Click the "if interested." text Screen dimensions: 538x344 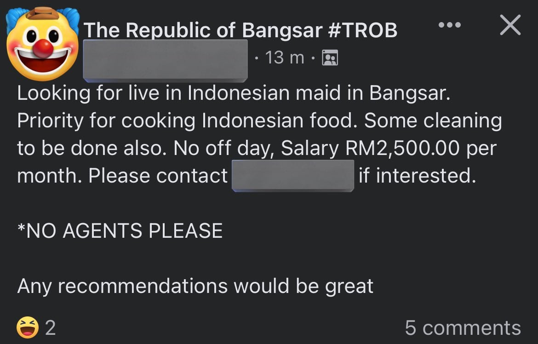(417, 176)
